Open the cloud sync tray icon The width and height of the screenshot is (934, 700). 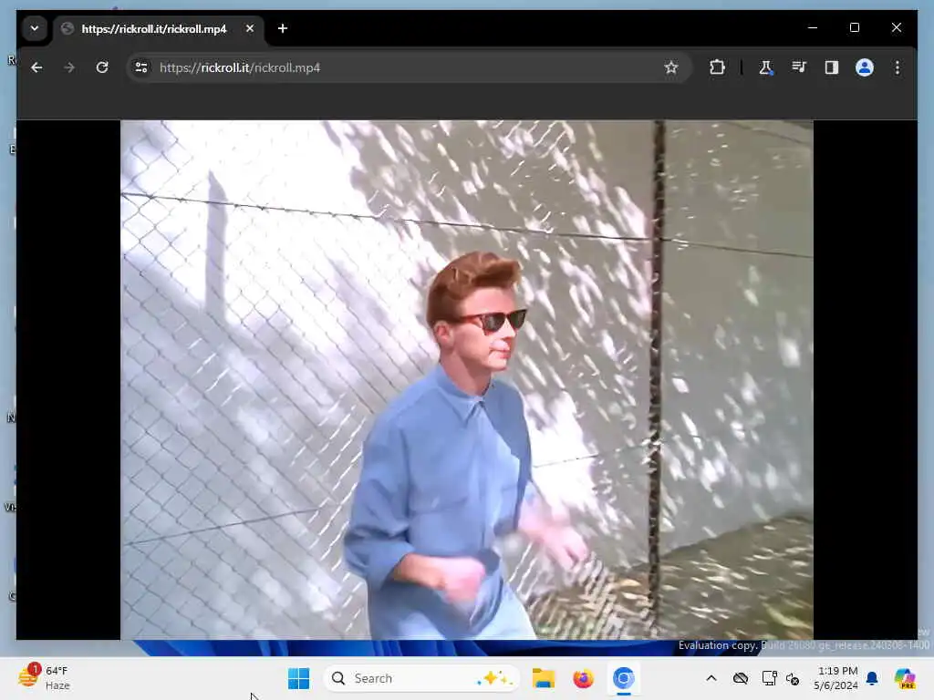click(x=741, y=678)
